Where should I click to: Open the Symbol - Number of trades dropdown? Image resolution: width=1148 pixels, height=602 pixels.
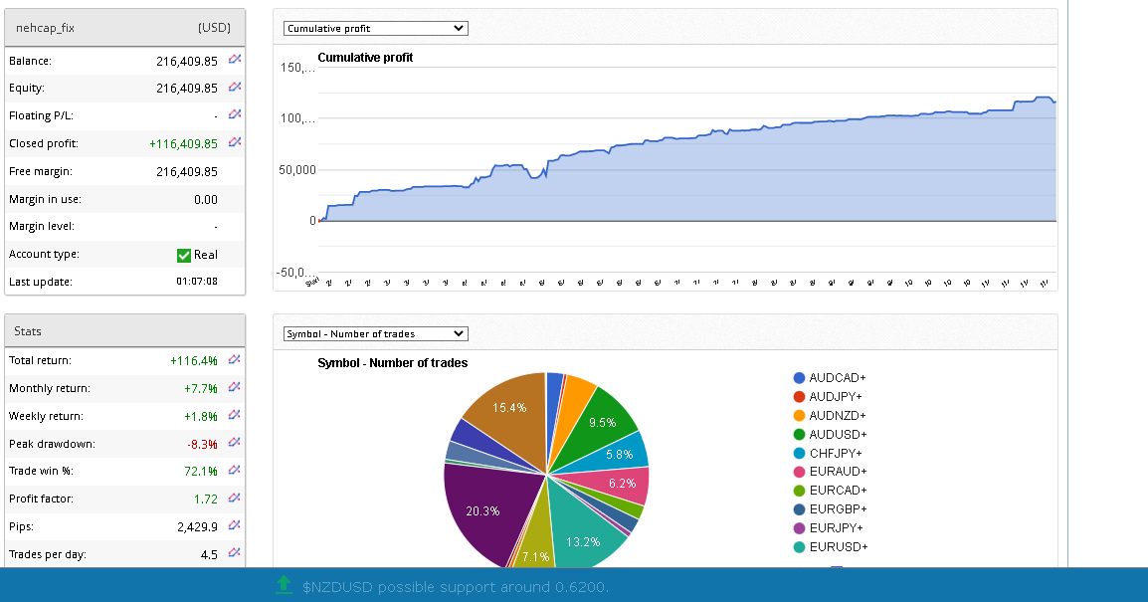375,334
